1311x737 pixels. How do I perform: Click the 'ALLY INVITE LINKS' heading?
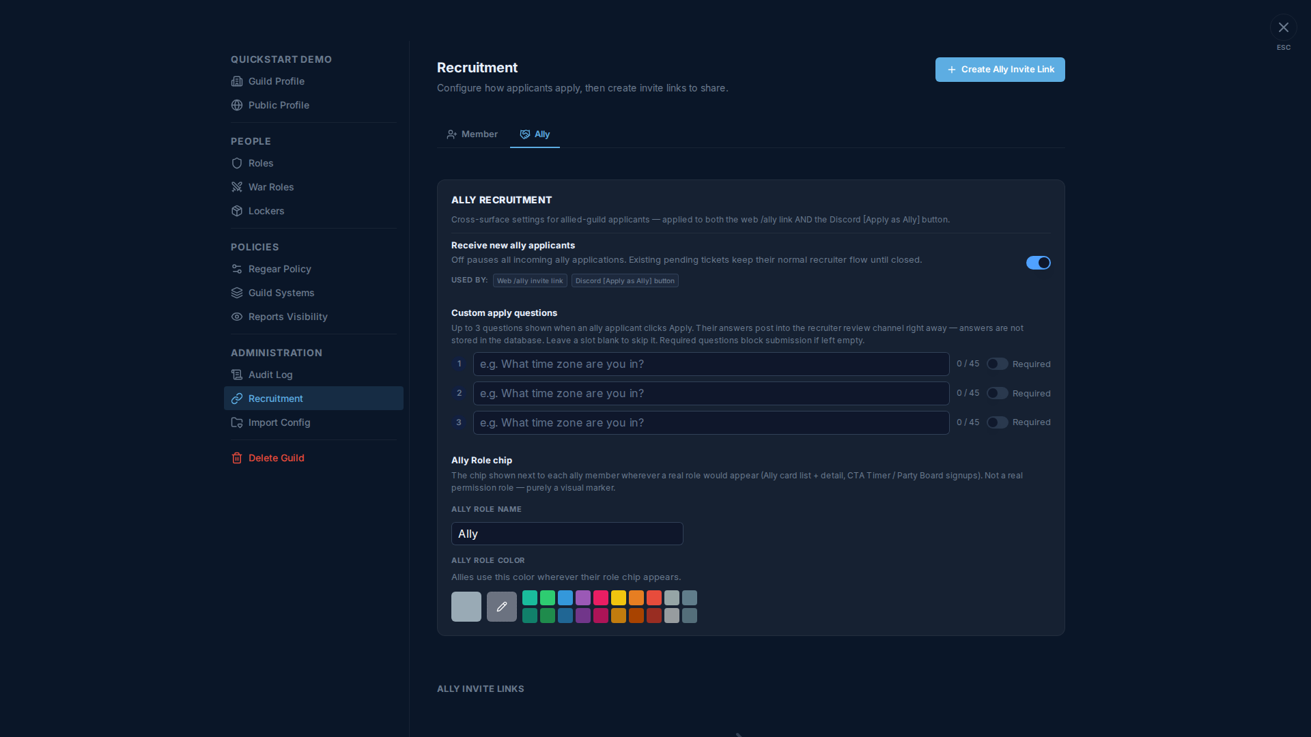tap(481, 689)
